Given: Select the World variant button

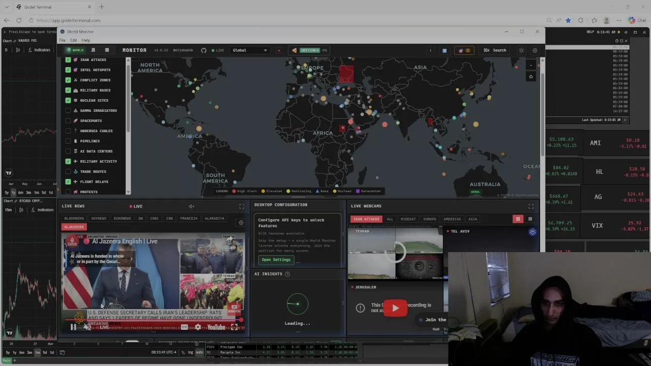Looking at the screenshot, I should tap(75, 50).
